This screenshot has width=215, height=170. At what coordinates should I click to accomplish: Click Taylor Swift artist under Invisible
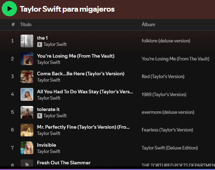click(49, 151)
